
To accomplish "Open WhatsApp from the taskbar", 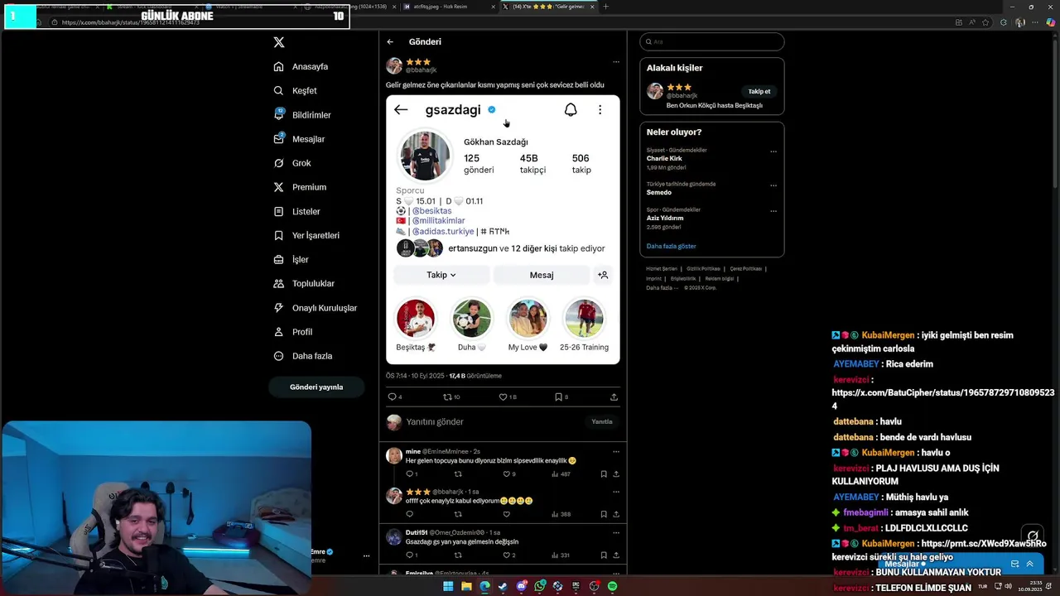I will (x=540, y=586).
